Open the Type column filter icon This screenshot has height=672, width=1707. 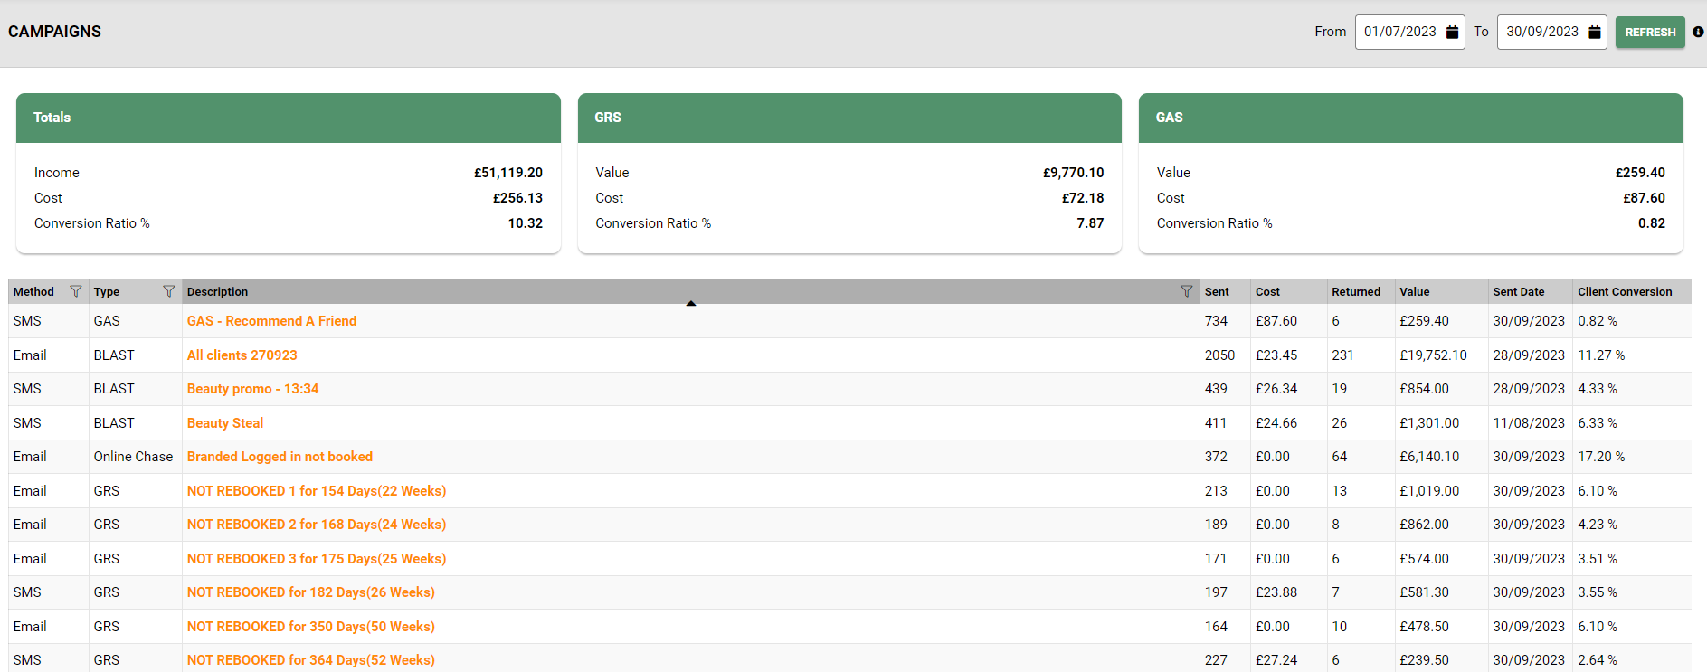pyautogui.click(x=168, y=291)
